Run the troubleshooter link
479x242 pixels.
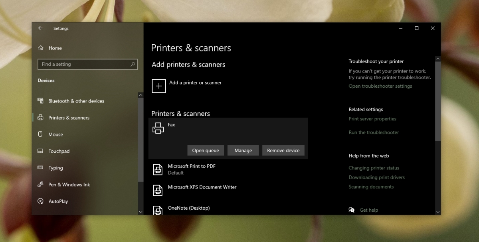pos(374,132)
